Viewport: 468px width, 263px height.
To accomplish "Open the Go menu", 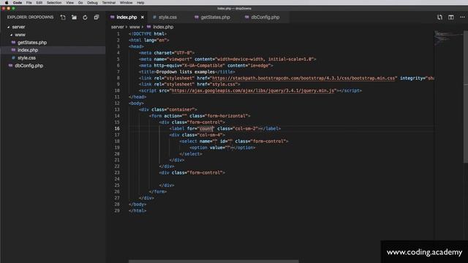I will tap(80, 2).
